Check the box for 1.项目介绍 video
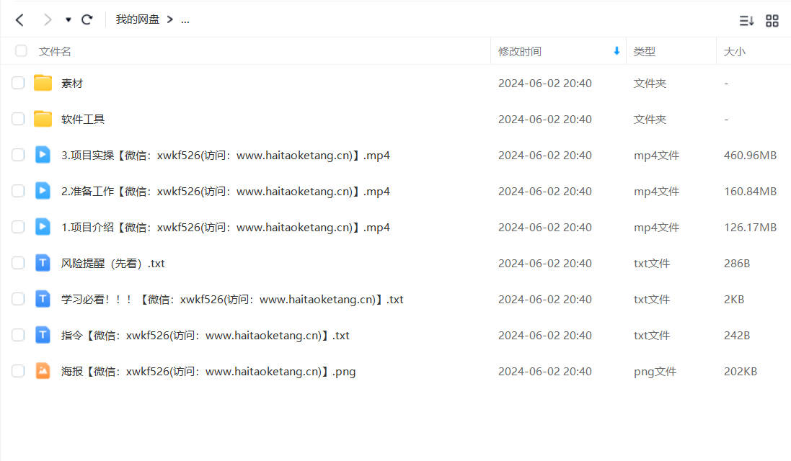 (x=18, y=227)
